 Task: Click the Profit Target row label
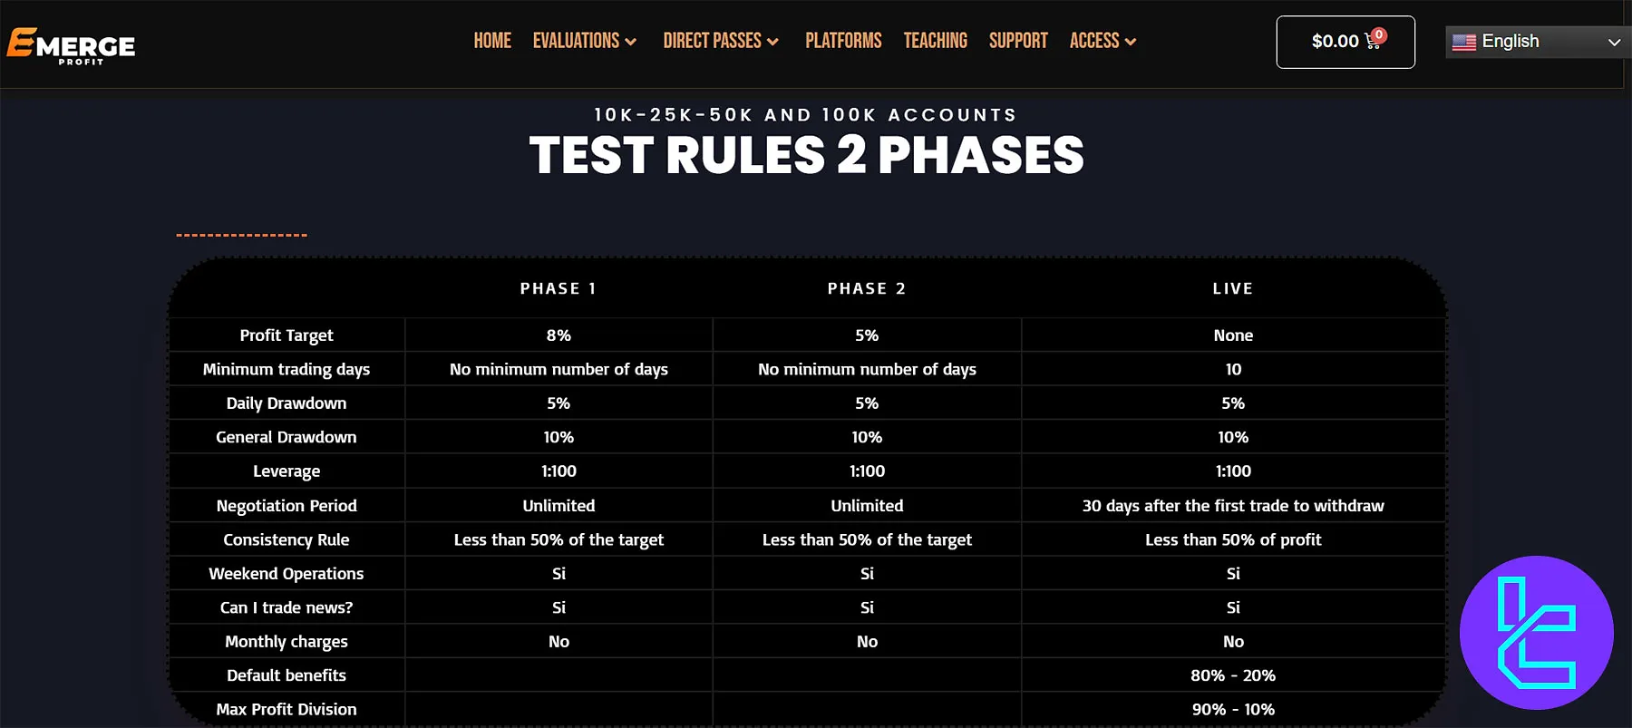287,335
